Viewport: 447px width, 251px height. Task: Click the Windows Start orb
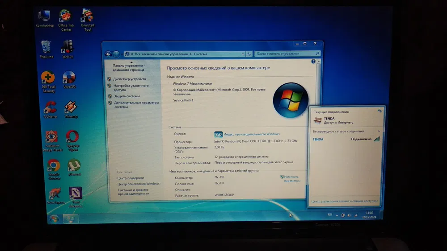pyautogui.click(x=54, y=218)
